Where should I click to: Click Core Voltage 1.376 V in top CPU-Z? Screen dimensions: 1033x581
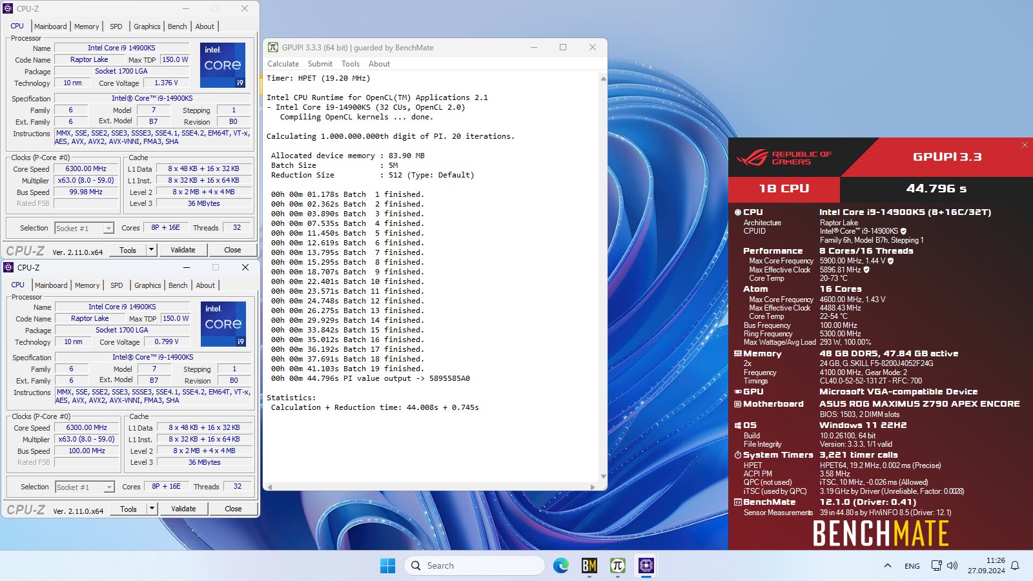coord(167,83)
